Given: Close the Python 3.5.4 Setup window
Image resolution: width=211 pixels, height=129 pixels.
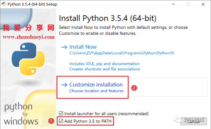Looking at the screenshot, I should pyautogui.click(x=203, y=4).
